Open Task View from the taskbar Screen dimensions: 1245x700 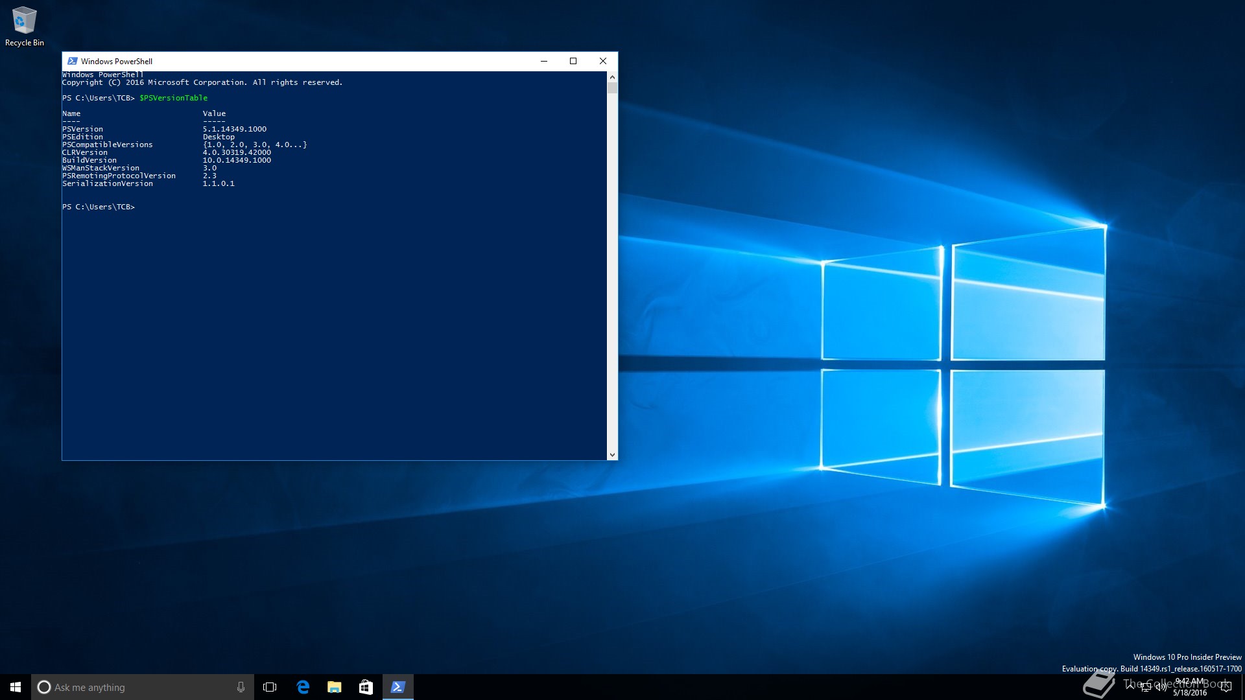[x=270, y=687]
